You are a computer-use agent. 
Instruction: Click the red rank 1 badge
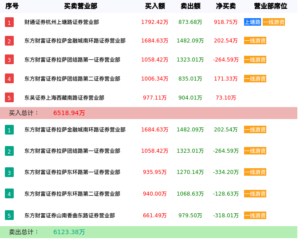(x=9, y=22)
